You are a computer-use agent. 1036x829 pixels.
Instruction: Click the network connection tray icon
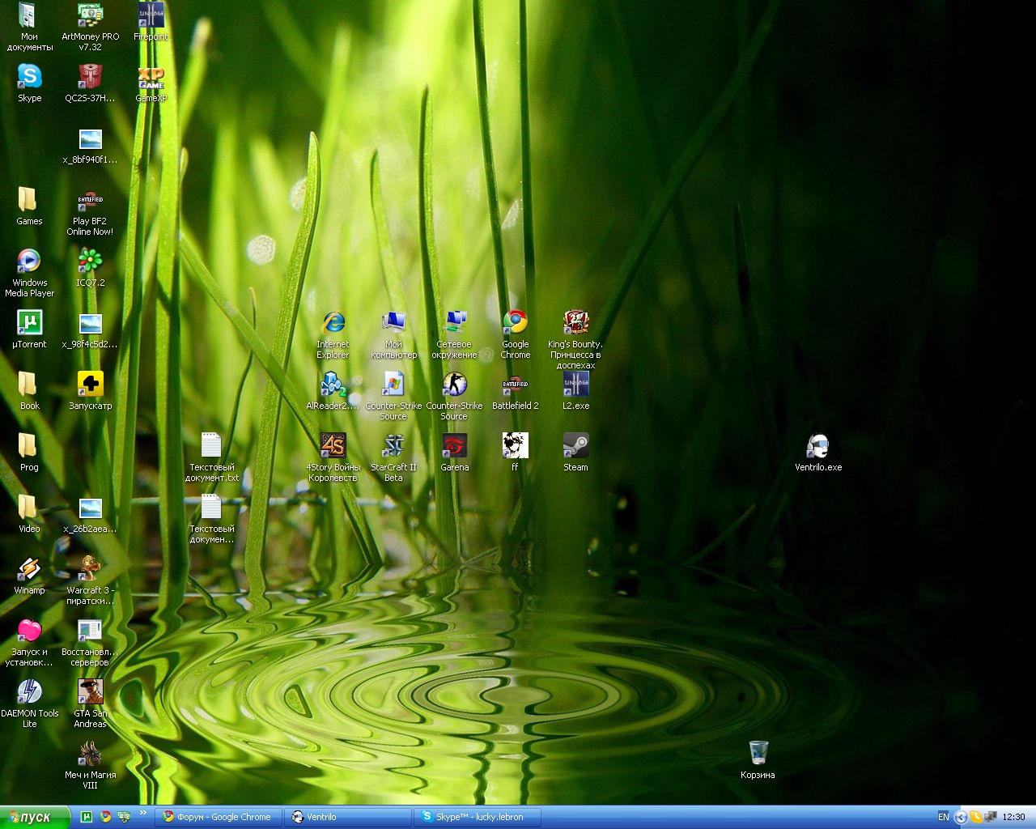tap(991, 817)
